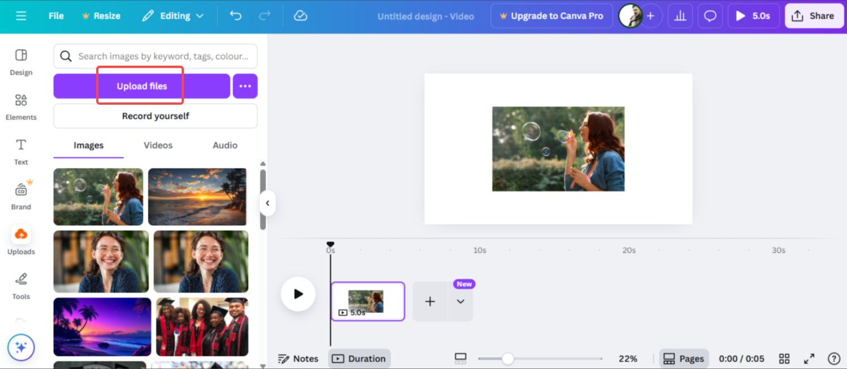Click the Canva AI sparkle icon
847x369 pixels.
pyautogui.click(x=21, y=347)
